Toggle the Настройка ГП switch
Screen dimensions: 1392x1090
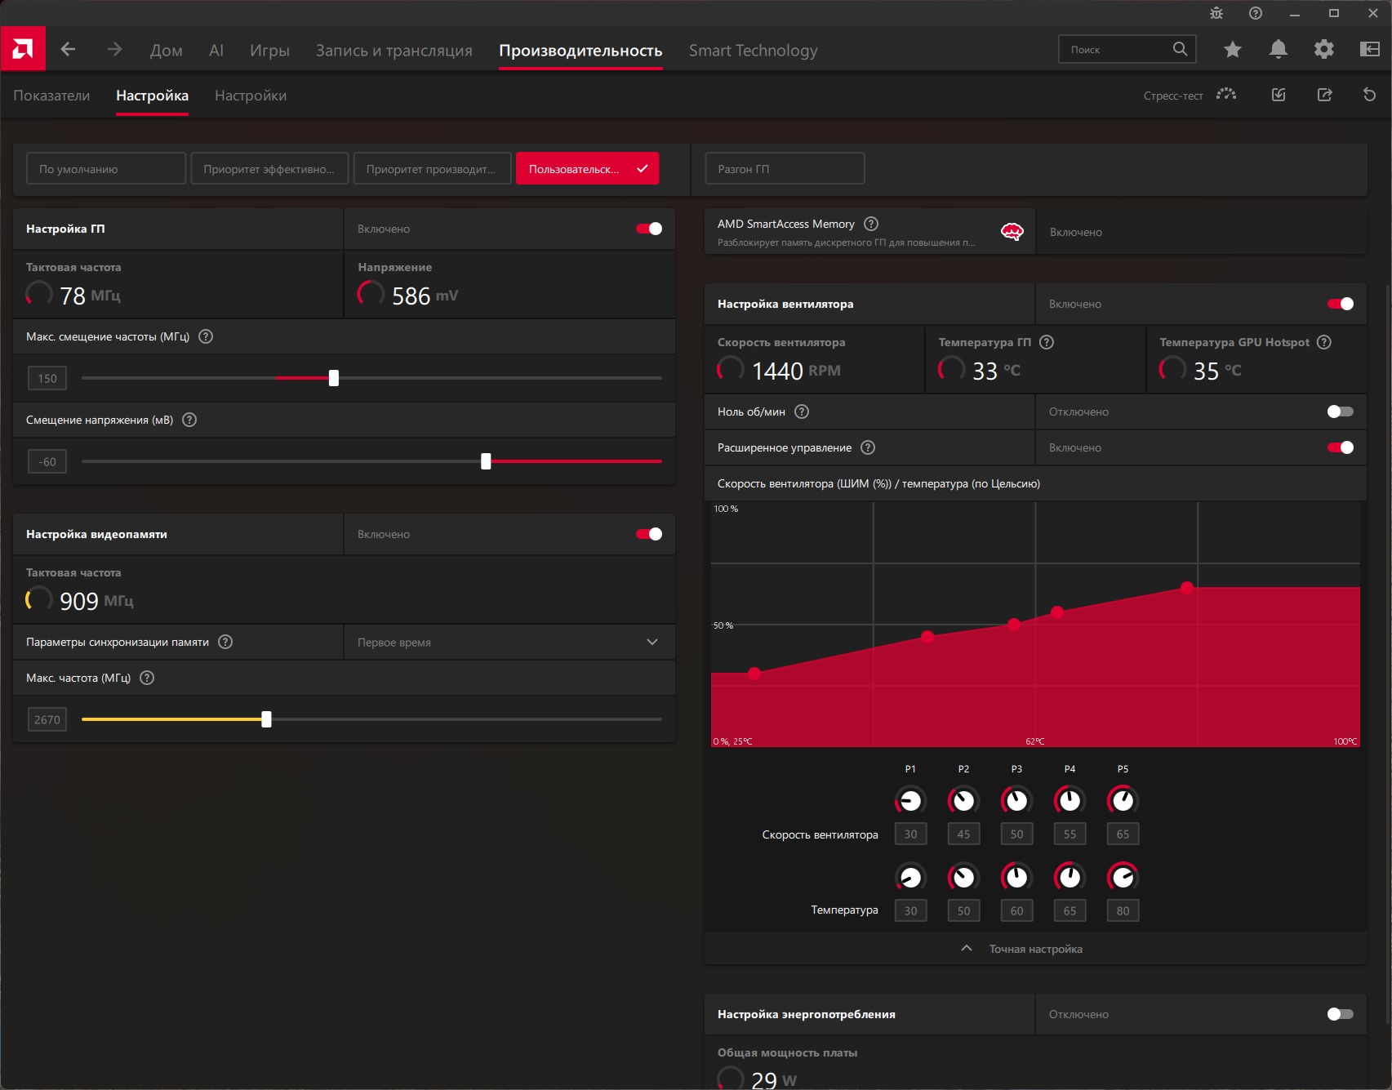pos(649,229)
